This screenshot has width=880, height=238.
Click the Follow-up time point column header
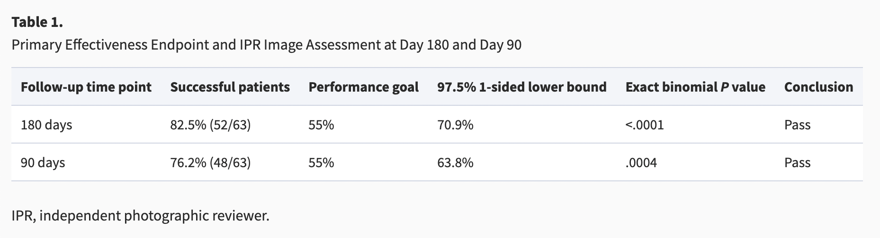(86, 87)
